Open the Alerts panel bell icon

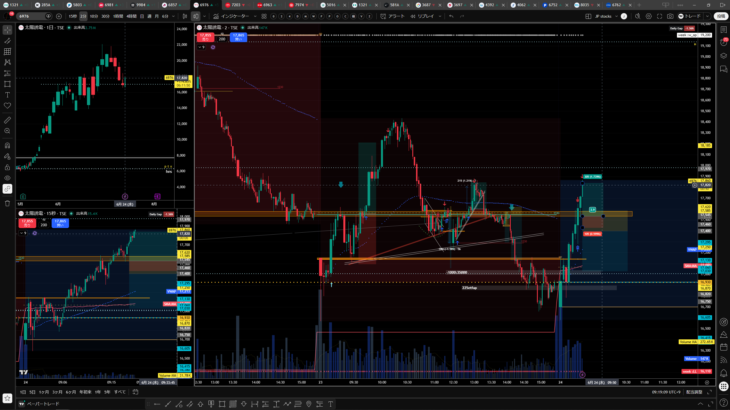(723, 373)
